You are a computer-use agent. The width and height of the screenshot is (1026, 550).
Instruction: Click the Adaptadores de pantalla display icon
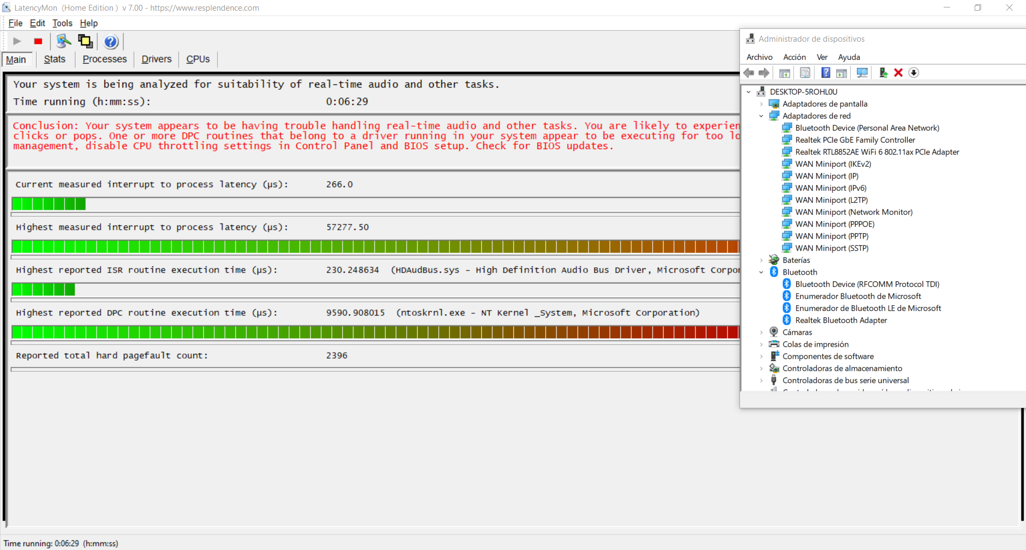point(774,104)
